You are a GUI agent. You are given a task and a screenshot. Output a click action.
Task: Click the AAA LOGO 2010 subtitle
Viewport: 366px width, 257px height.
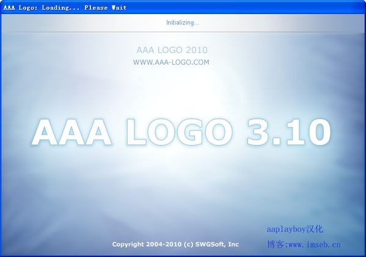172,50
